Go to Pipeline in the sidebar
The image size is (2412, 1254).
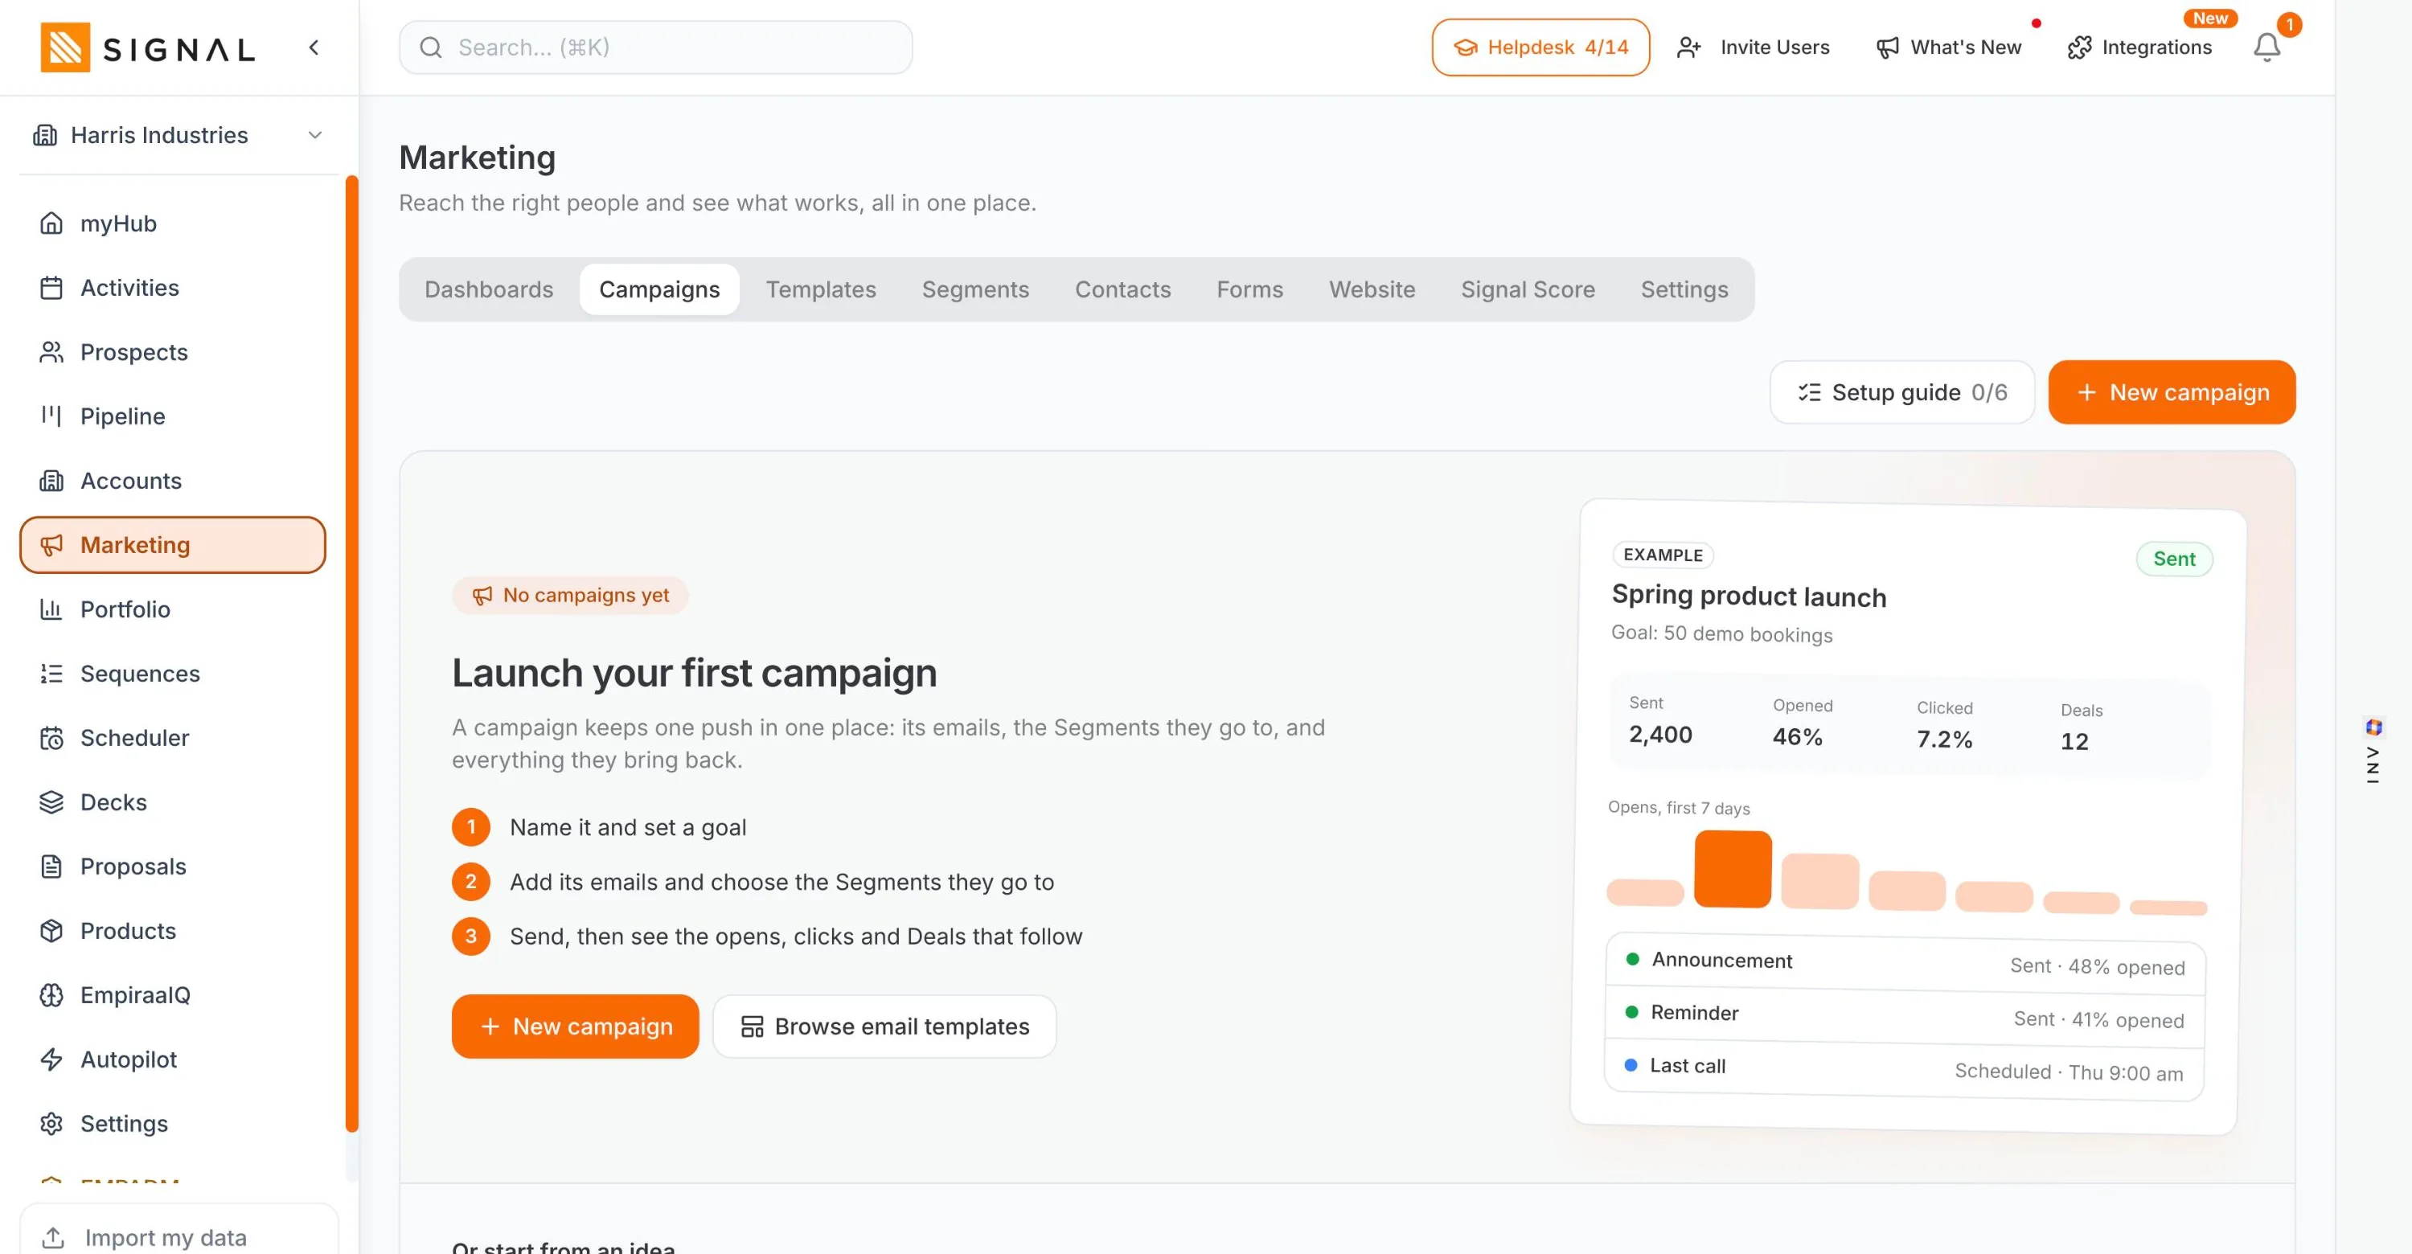(123, 416)
